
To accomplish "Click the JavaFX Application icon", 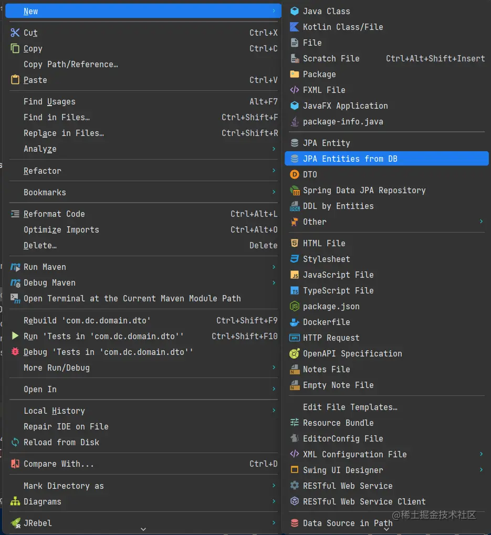I will coord(294,106).
